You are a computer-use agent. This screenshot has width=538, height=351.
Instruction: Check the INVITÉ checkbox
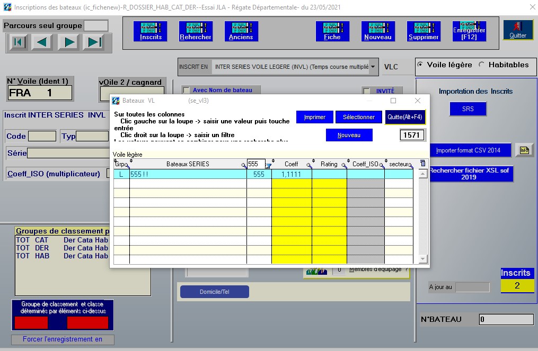[x=367, y=91]
